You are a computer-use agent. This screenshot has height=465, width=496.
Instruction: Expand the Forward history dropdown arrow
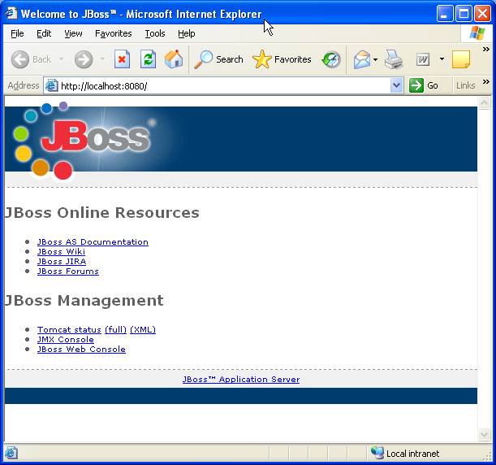(x=102, y=59)
